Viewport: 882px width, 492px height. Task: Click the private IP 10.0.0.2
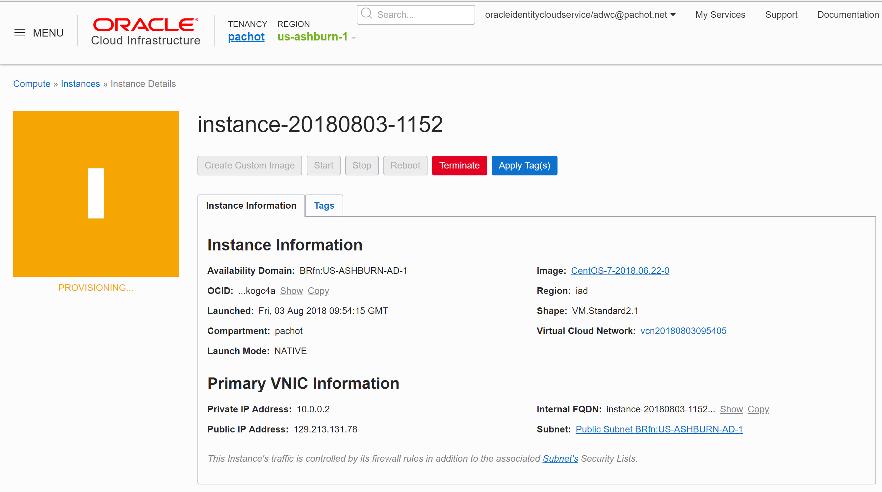pyautogui.click(x=313, y=409)
